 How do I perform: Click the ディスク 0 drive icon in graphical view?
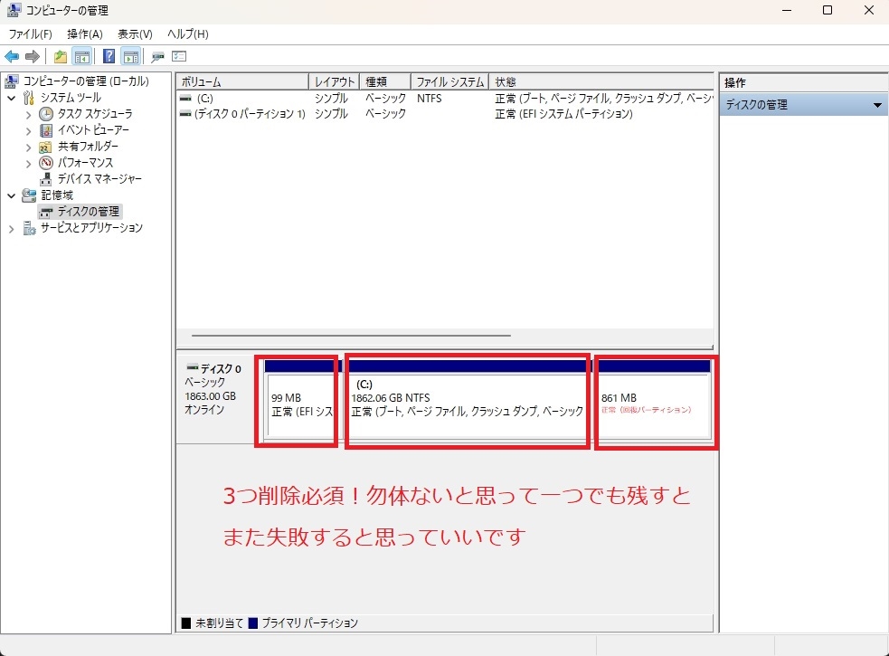click(193, 367)
